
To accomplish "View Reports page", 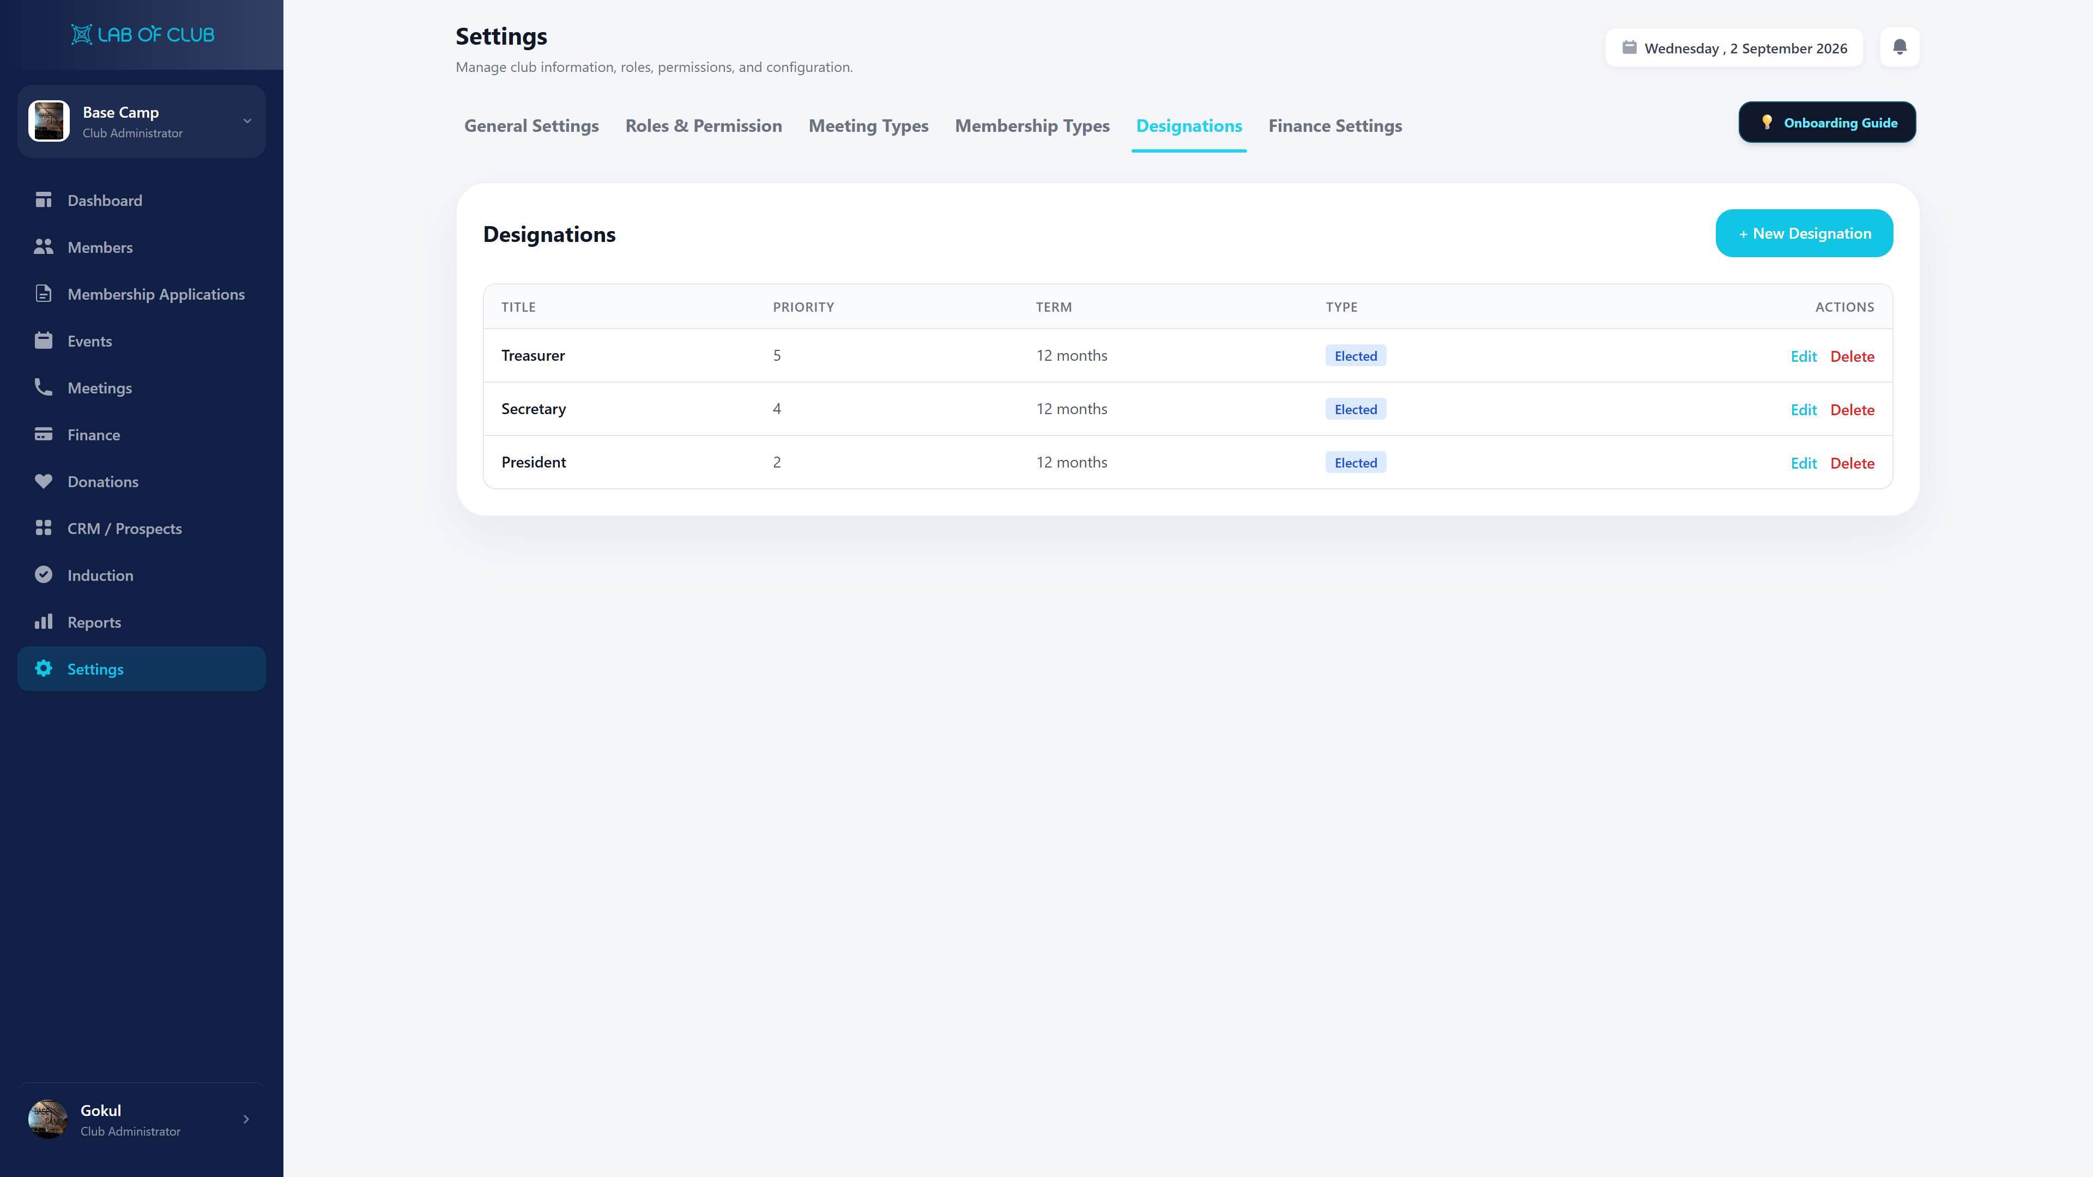I will 141,622.
